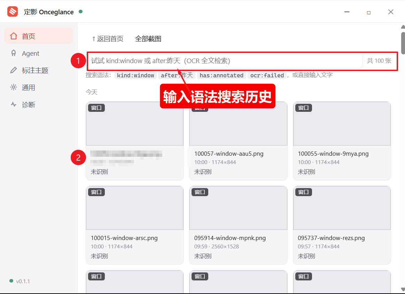
Task: Click the kind:window syntax chip
Action: tap(135, 75)
